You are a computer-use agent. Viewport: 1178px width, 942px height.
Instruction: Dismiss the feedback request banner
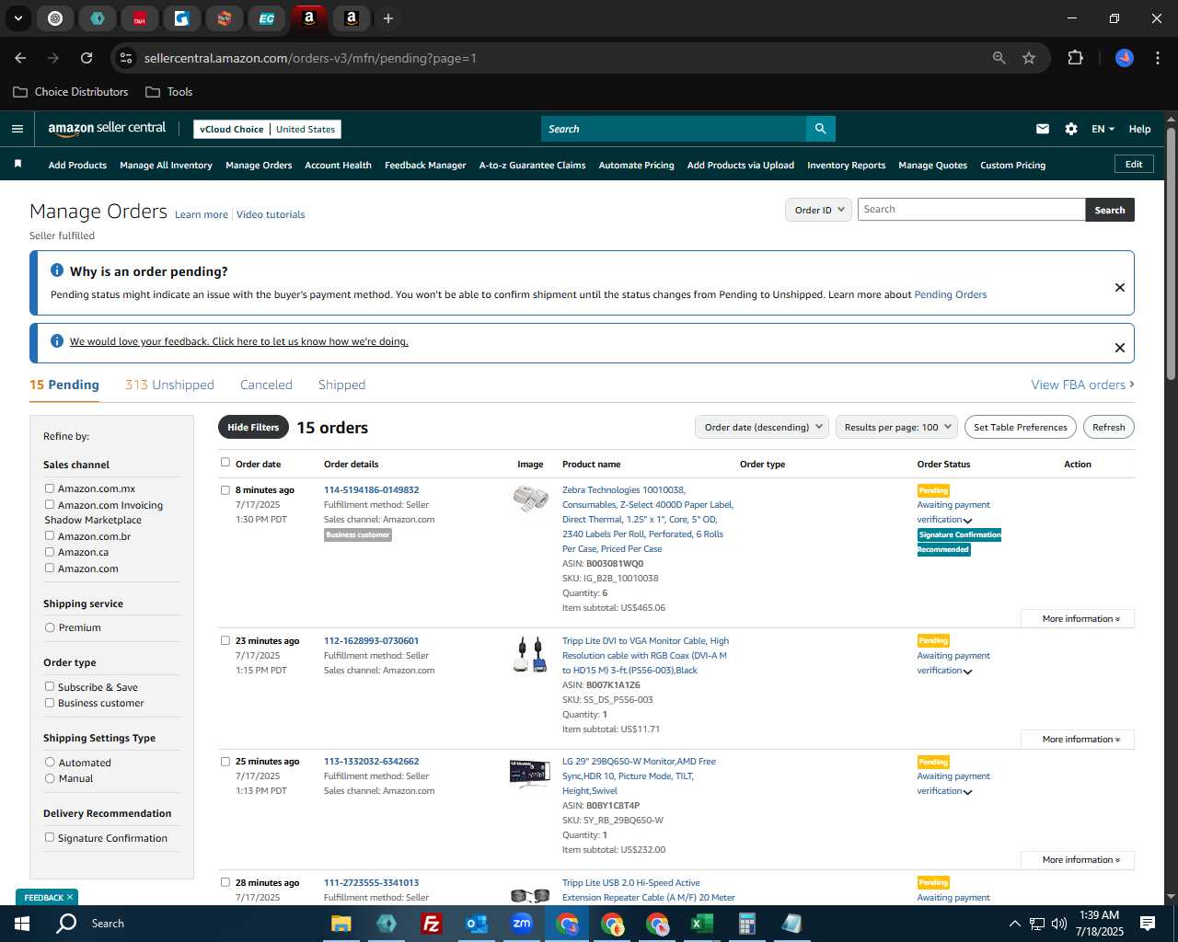coord(1119,348)
